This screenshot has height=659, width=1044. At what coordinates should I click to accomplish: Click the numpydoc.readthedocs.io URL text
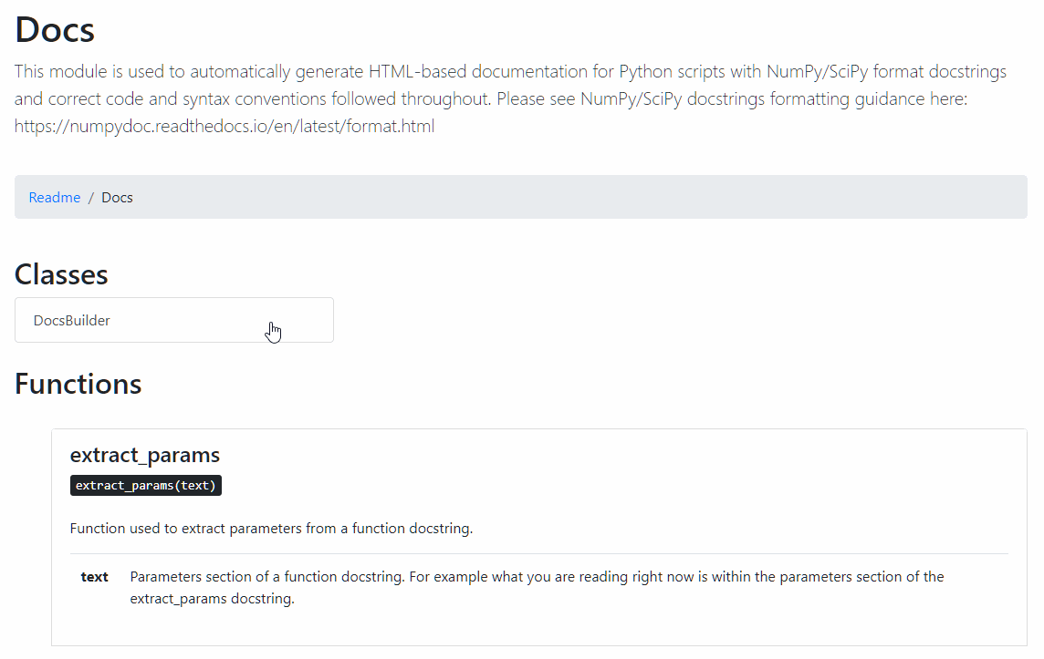coord(224,127)
